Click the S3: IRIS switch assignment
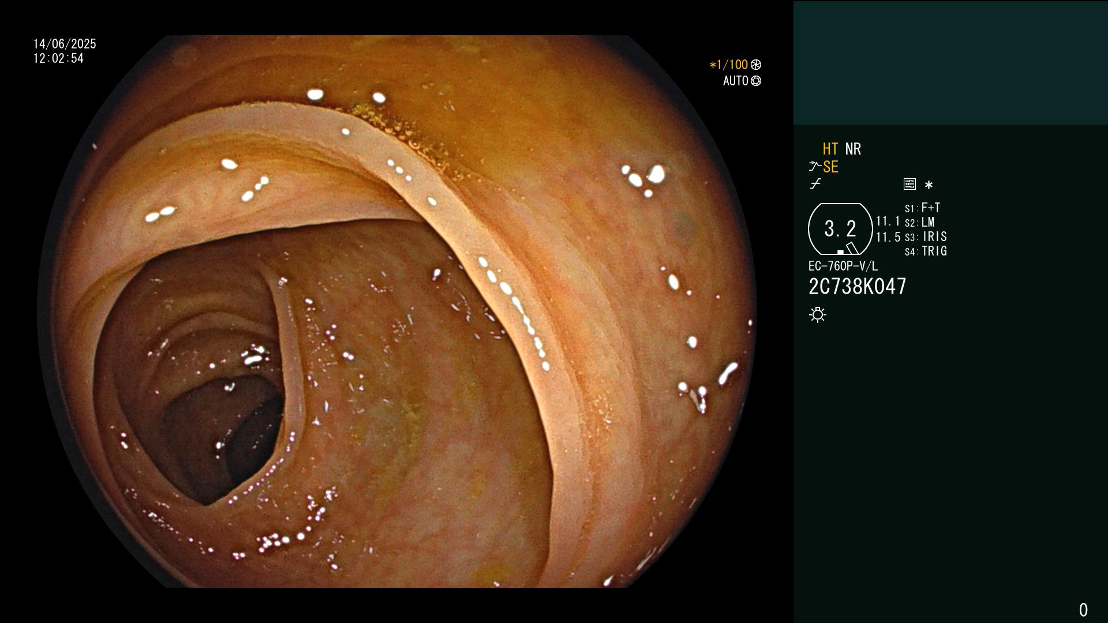This screenshot has height=623, width=1108. coord(926,237)
